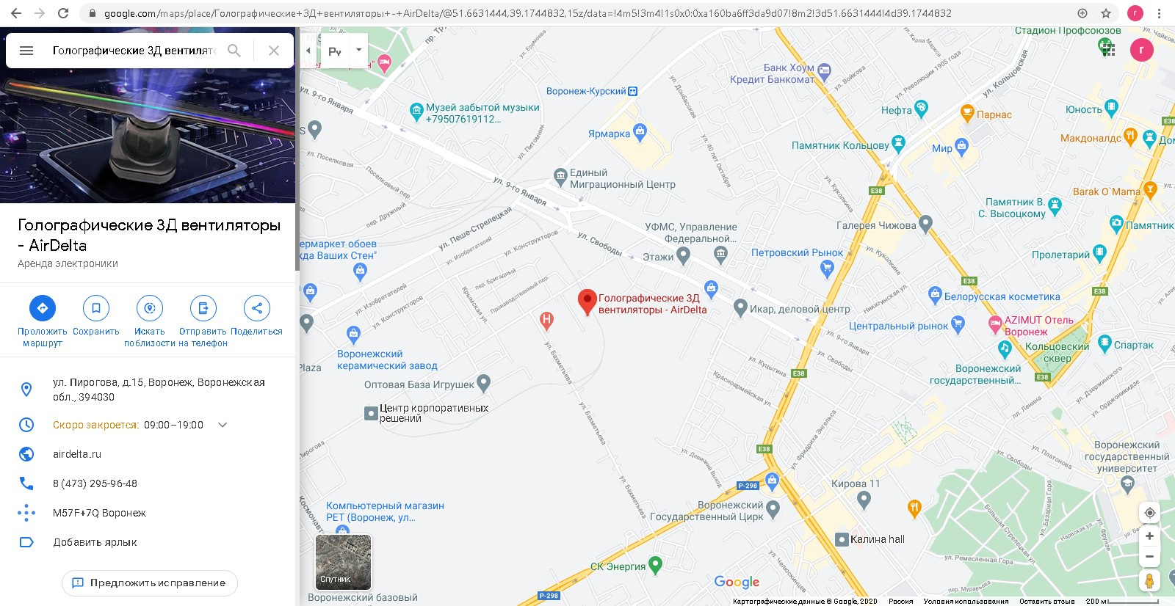Click the Проложить маршрут directions icon

(43, 308)
